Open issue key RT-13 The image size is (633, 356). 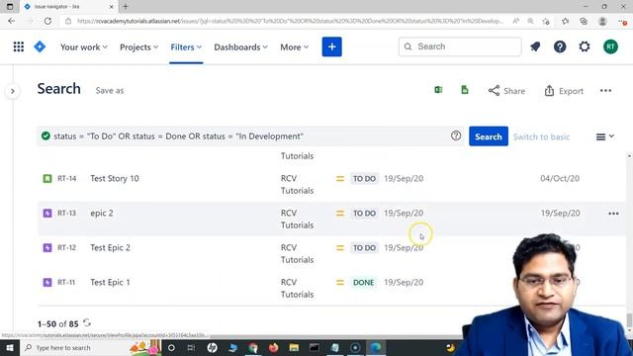click(66, 214)
